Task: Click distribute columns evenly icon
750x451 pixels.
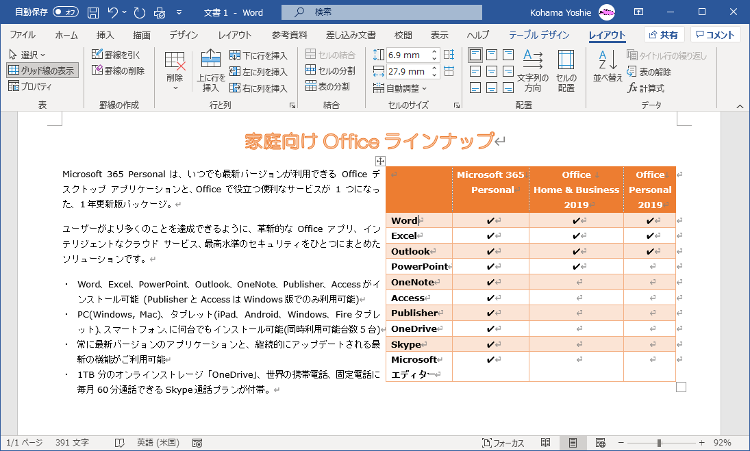Action: click(449, 71)
